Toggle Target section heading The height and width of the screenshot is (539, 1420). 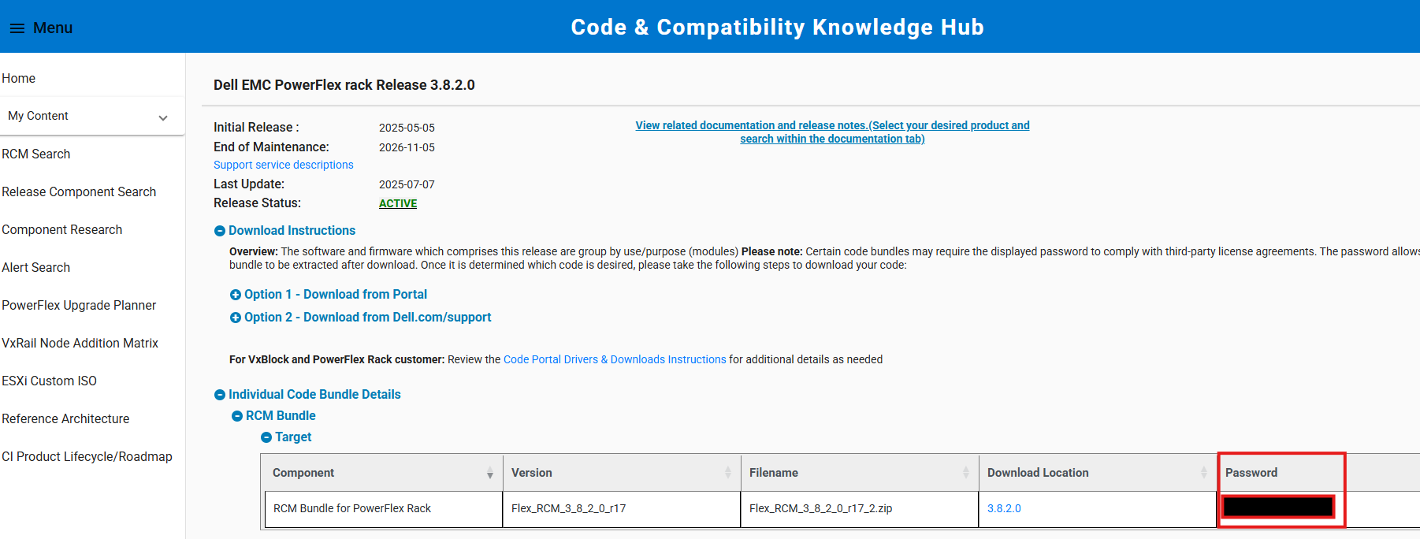(293, 437)
